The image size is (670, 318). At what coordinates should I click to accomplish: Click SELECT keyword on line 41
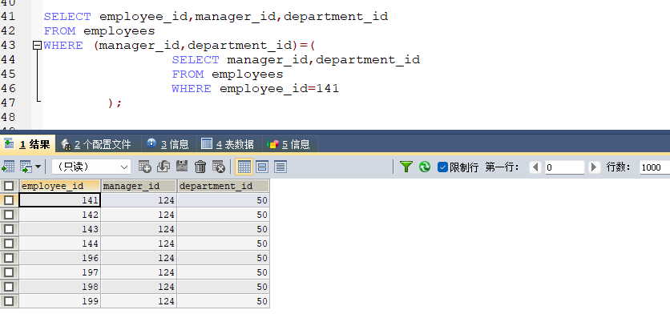coord(67,17)
